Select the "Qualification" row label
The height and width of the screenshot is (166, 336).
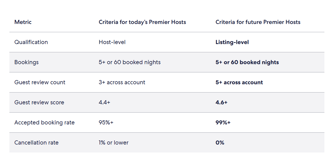(31, 42)
